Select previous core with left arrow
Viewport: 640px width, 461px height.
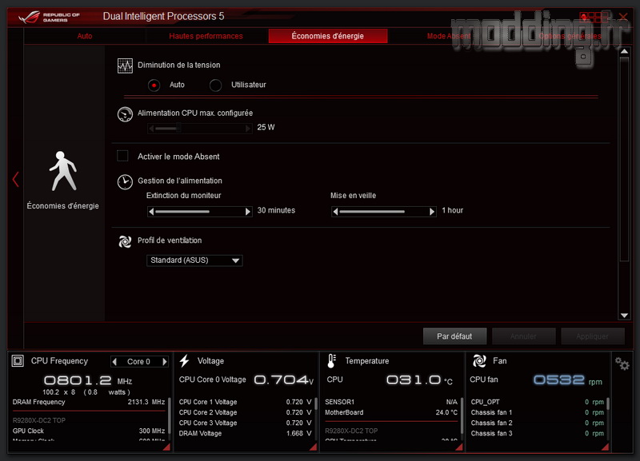[x=114, y=362]
